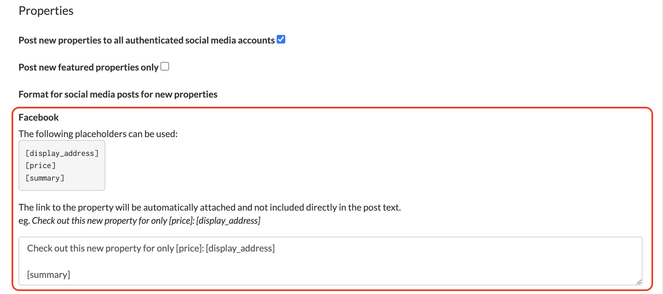The width and height of the screenshot is (663, 294).
Task: Click 'The following placeholders can be used' text
Action: (98, 134)
